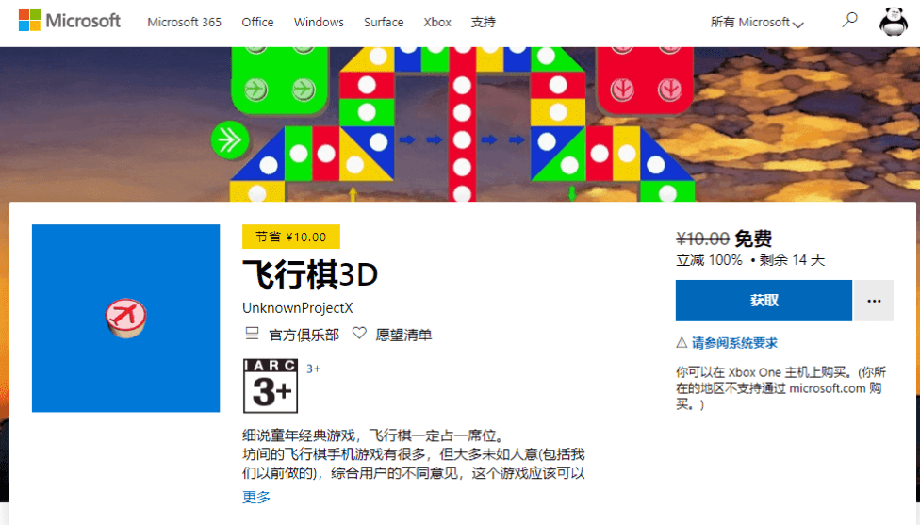920x525 pixels.
Task: Open the 支持 support link
Action: 483,22
